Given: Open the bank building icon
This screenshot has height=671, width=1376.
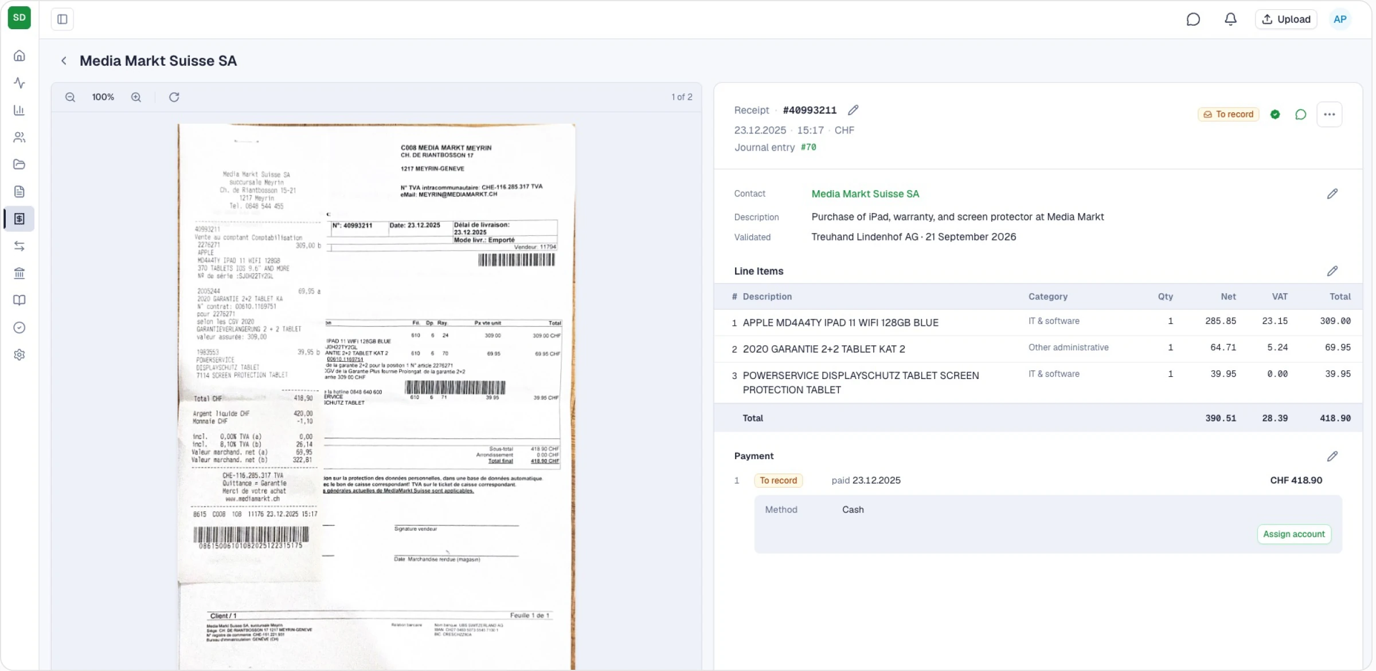Looking at the screenshot, I should [x=19, y=273].
